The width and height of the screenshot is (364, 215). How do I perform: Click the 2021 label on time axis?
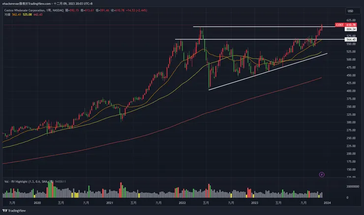pos(110,203)
